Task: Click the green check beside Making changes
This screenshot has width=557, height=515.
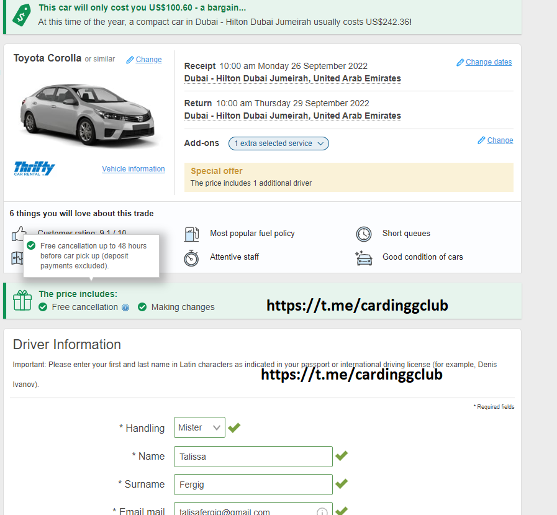Action: tap(142, 307)
